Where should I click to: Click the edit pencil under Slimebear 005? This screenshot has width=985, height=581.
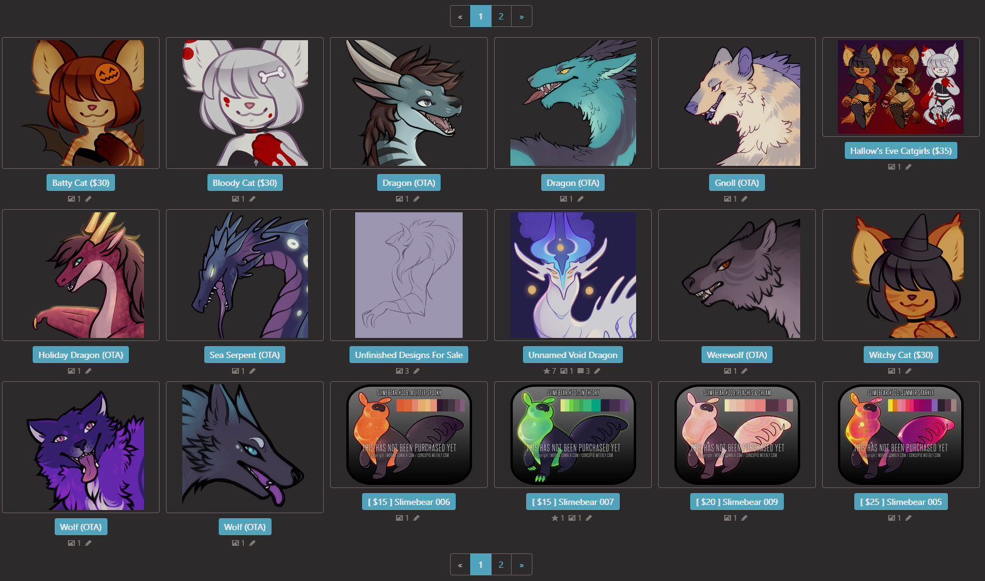pos(908,518)
